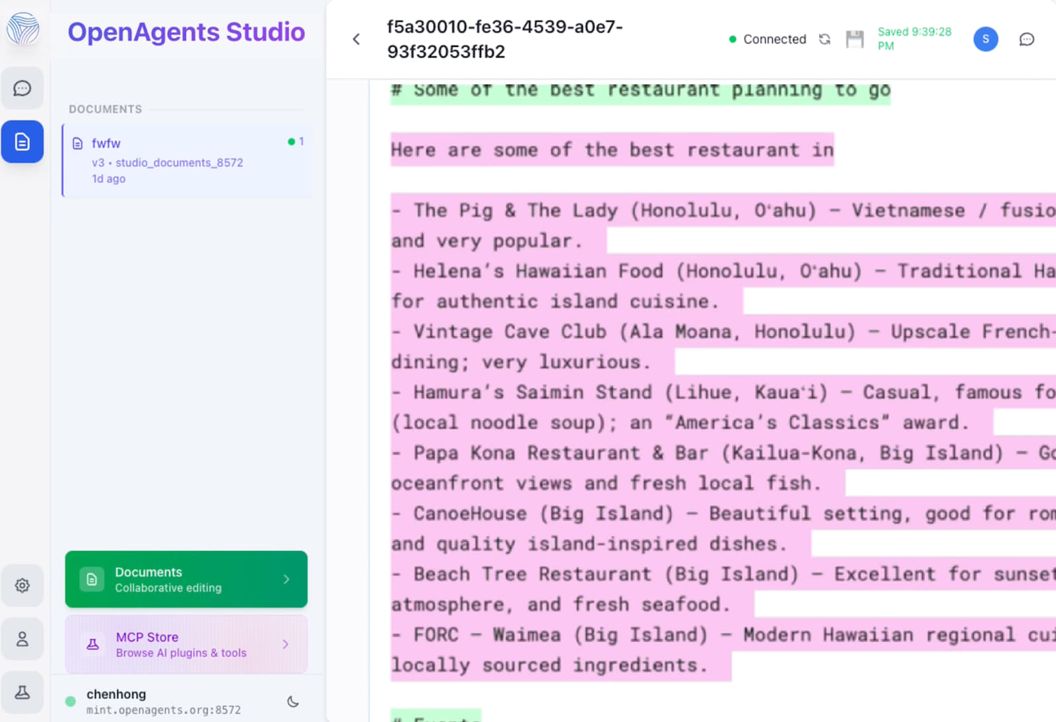Viewport: 1056px width, 722px height.
Task: Click the floppy disk save icon
Action: tap(855, 40)
